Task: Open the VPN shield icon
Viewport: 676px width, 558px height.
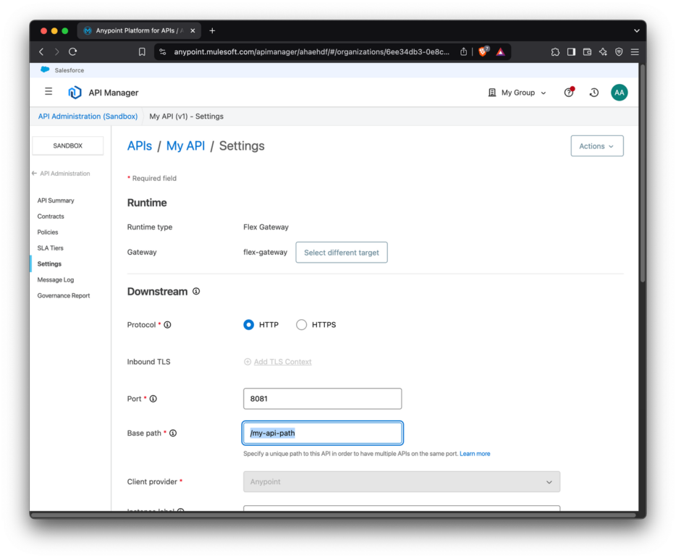Action: tap(619, 51)
